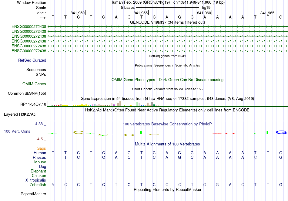The height and width of the screenshot is (201, 288).
Task: Click the orange Gaps label
Action: (41, 148)
